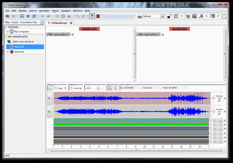Image resolution: width=233 pixels, height=163 pixels.
Task: Click the dark X close-file toolbar icon
Action: [x=28, y=16]
